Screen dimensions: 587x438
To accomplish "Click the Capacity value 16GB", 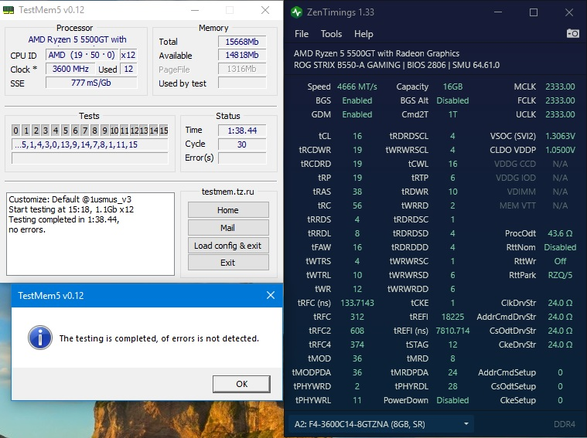I will coord(452,87).
